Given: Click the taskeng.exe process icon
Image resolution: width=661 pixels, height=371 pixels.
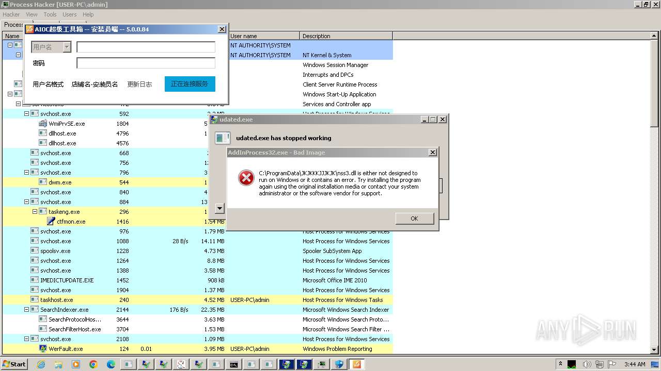Looking at the screenshot, I should [43, 212].
